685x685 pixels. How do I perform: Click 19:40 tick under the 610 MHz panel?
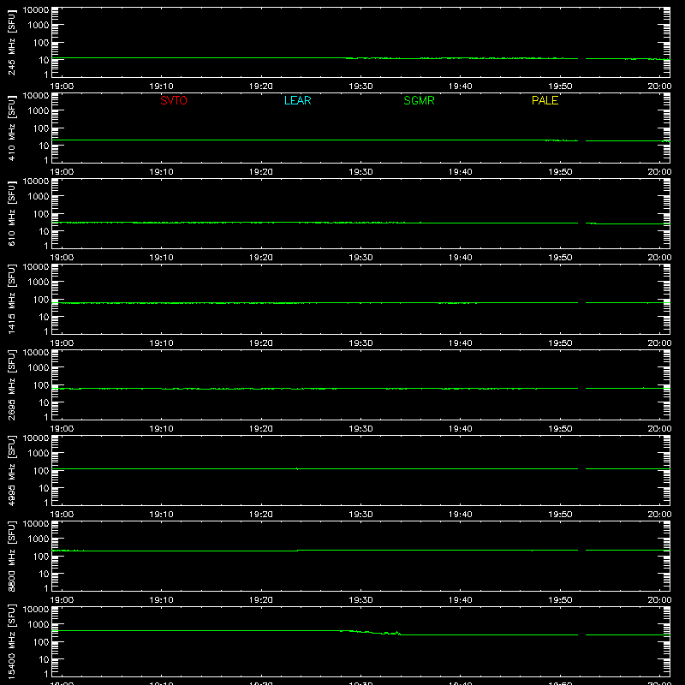click(x=461, y=258)
